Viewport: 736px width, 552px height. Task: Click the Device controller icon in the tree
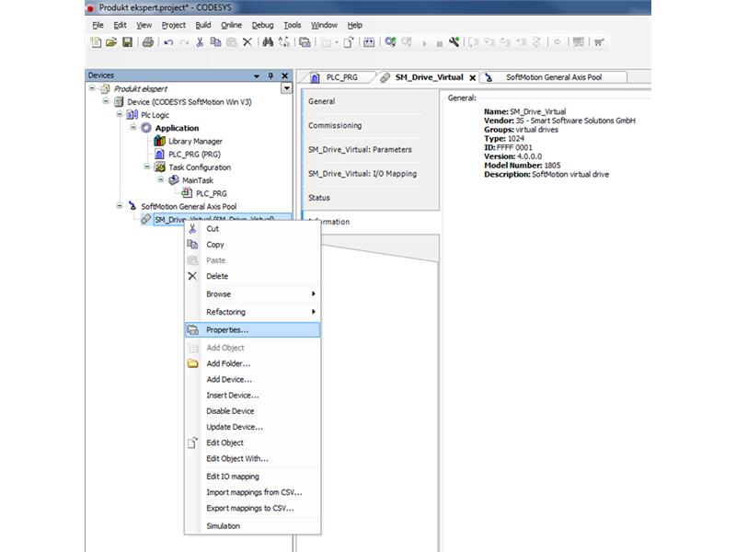120,102
